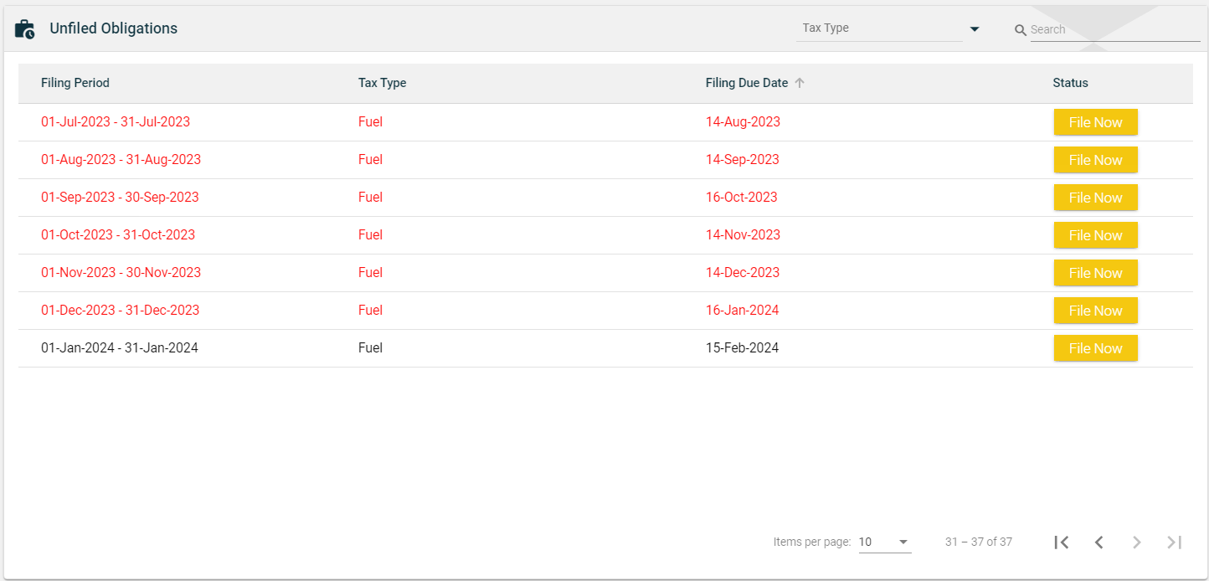Sort by Filing Period column header
Image resolution: width=1209 pixels, height=581 pixels.
(75, 83)
